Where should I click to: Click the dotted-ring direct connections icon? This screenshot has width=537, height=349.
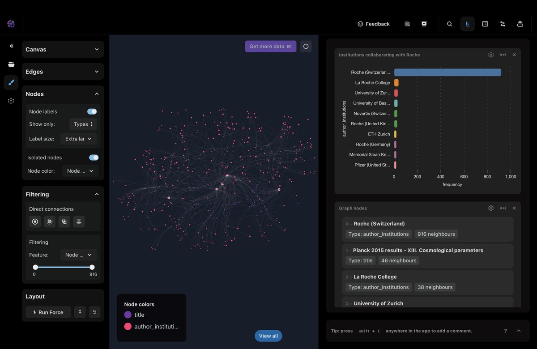coord(50,221)
